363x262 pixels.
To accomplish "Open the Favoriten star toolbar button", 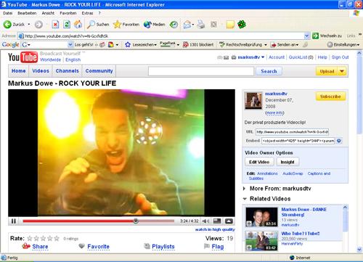I will tap(126, 25).
